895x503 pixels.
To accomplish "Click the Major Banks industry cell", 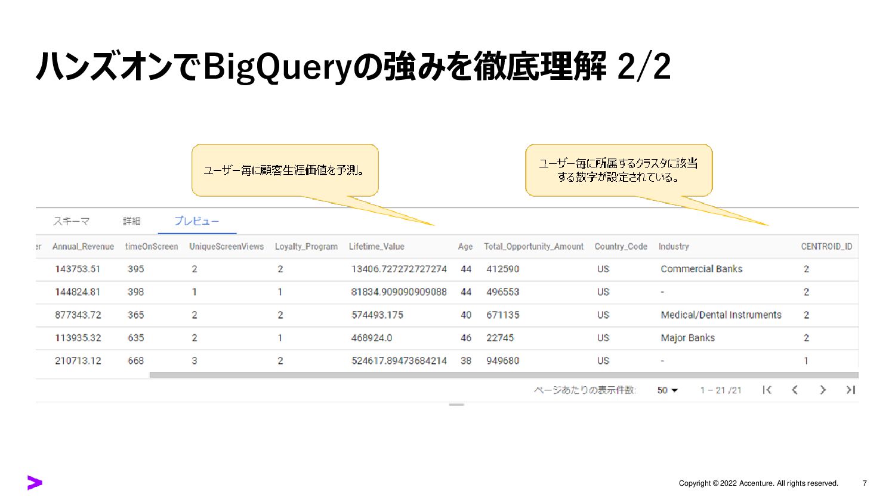I will (687, 338).
